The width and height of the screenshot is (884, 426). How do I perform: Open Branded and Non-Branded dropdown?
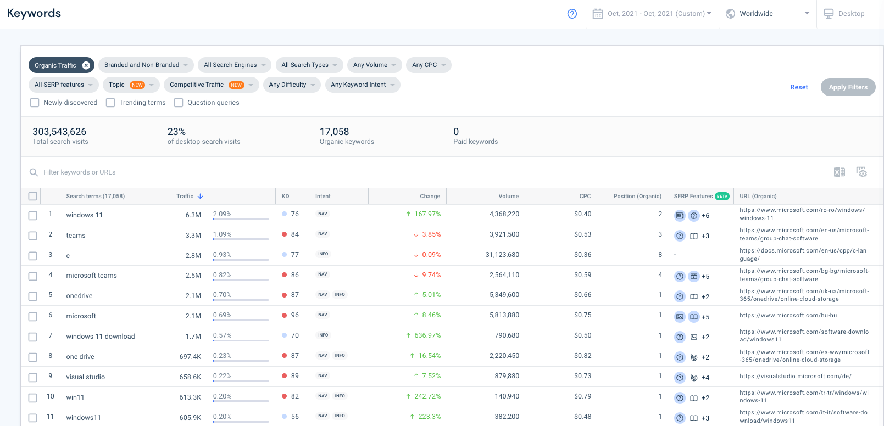(x=146, y=65)
